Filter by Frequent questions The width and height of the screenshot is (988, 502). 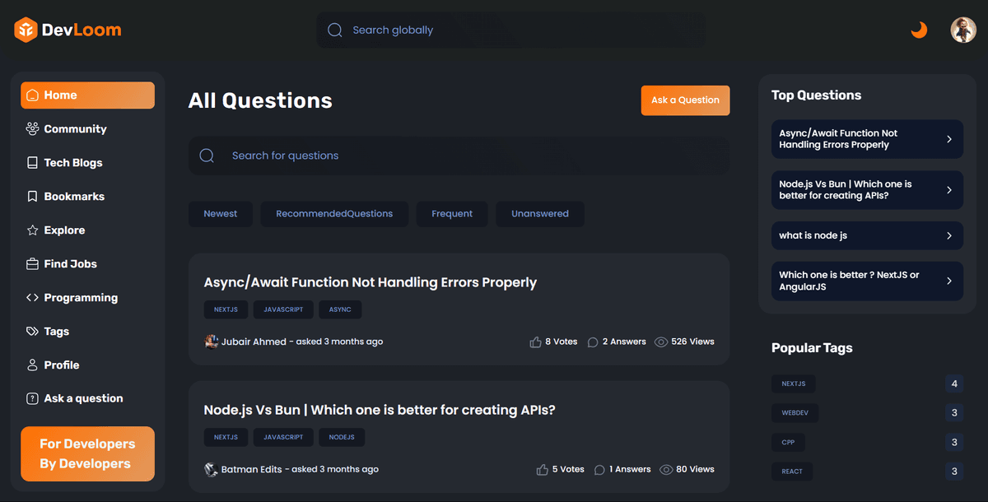[452, 214]
